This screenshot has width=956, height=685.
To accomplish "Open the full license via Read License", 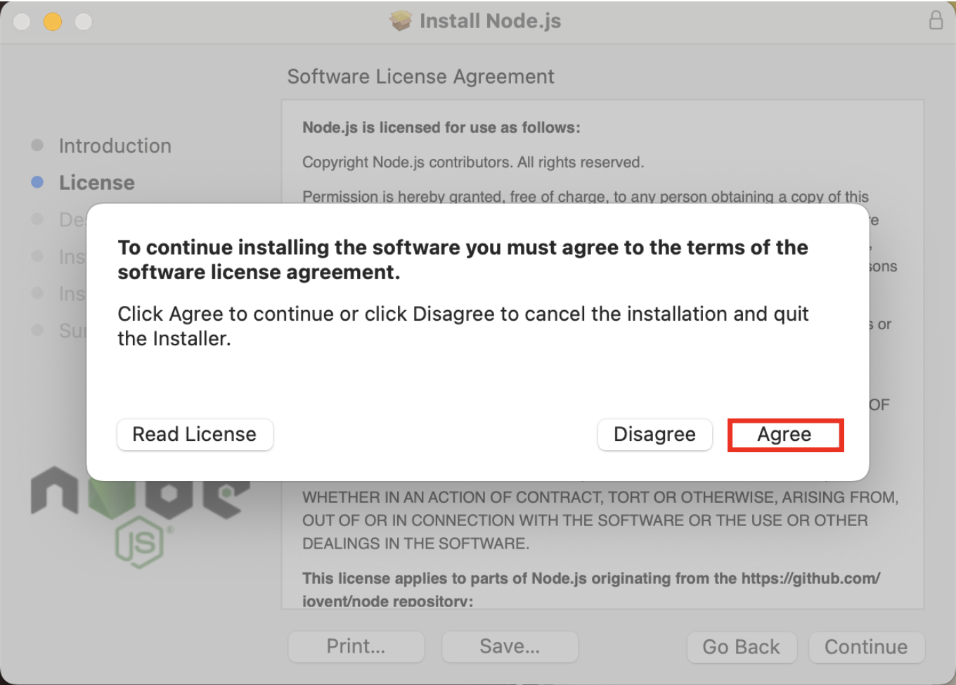I will [x=195, y=434].
